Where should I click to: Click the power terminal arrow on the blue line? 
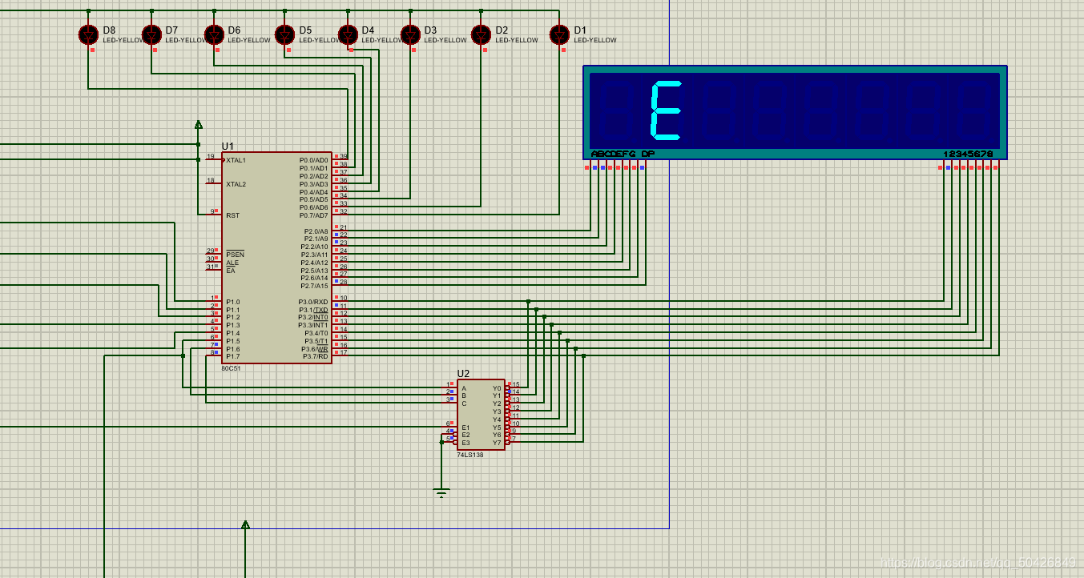[245, 525]
